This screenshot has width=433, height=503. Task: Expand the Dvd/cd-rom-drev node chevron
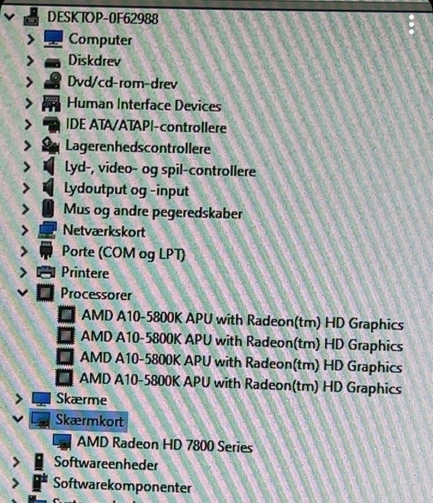click(x=29, y=82)
